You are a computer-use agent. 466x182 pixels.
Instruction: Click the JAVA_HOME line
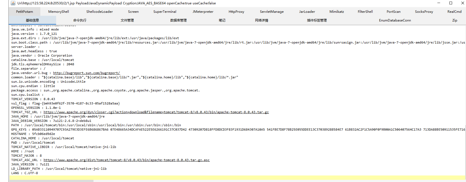point(58,116)
